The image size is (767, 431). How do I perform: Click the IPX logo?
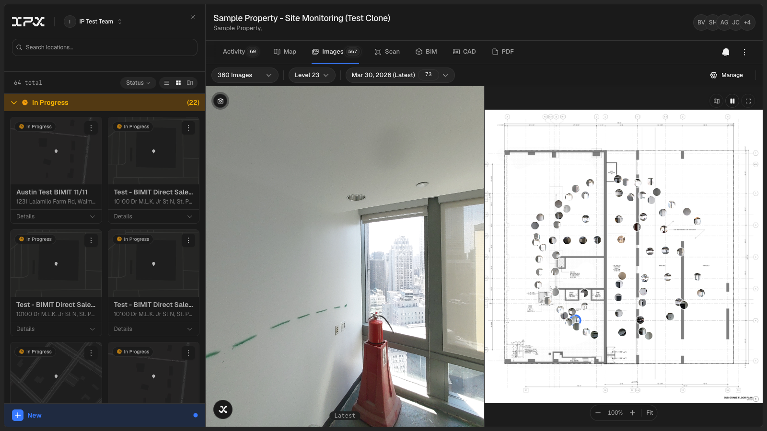point(28,22)
